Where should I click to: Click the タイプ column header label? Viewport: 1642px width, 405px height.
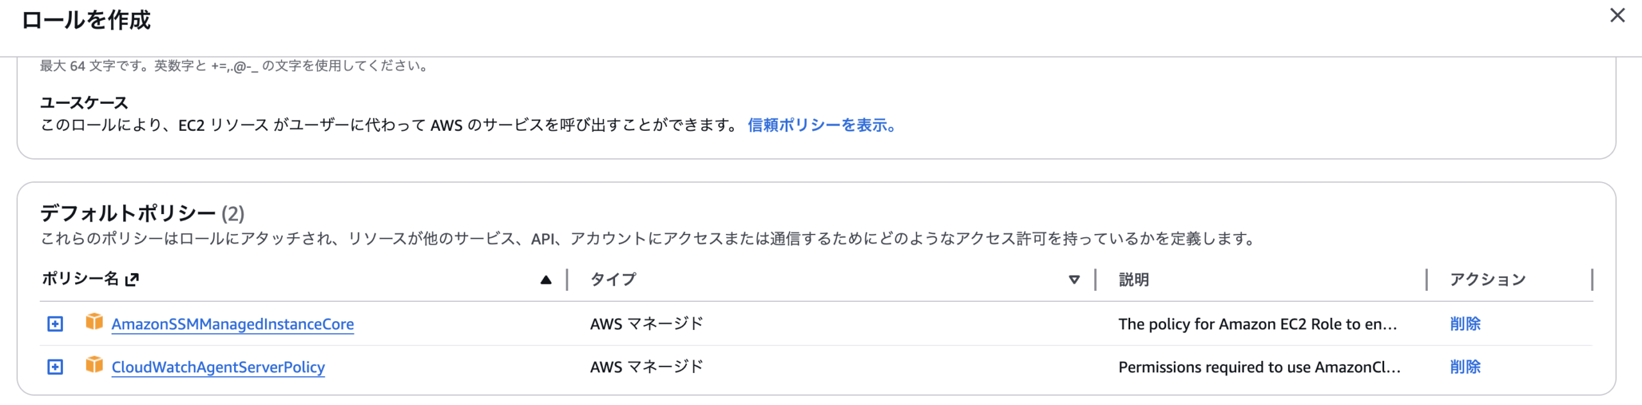[x=613, y=279]
